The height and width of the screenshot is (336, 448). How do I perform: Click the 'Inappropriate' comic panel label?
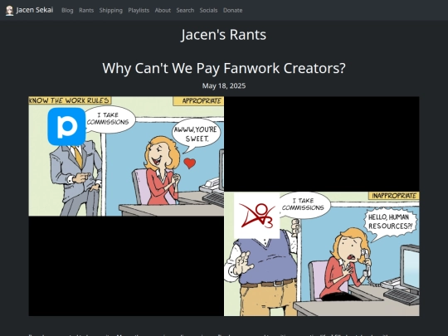coord(394,196)
